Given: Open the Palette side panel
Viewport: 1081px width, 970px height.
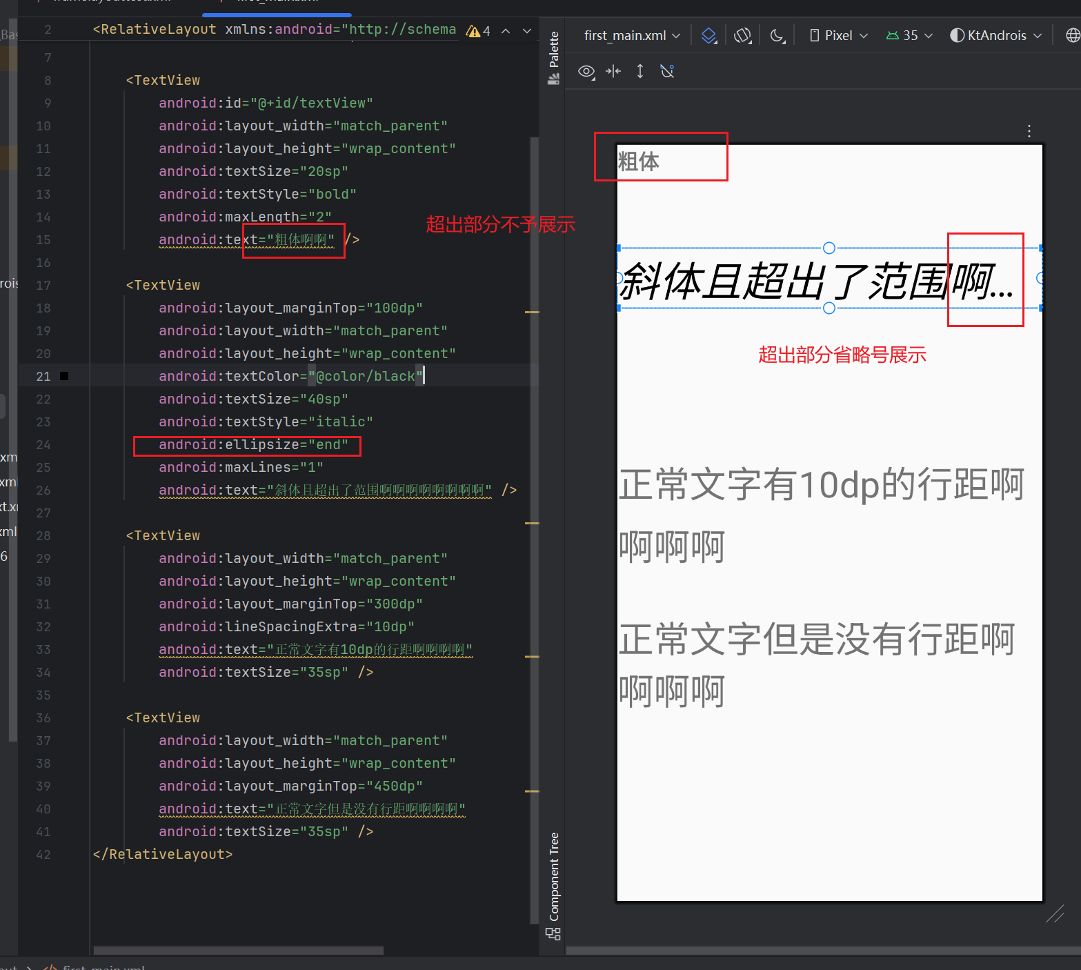Looking at the screenshot, I should tap(553, 58).
